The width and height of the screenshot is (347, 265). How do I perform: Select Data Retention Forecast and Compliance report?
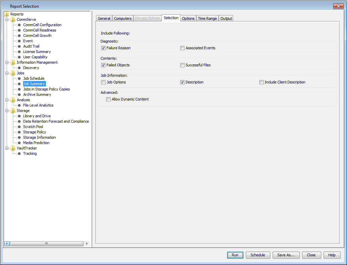click(x=56, y=121)
